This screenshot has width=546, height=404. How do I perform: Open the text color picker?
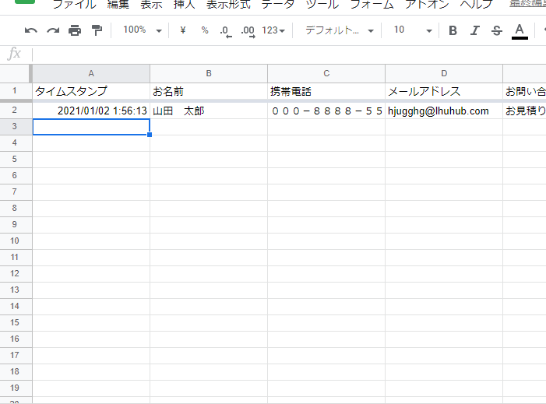(520, 31)
